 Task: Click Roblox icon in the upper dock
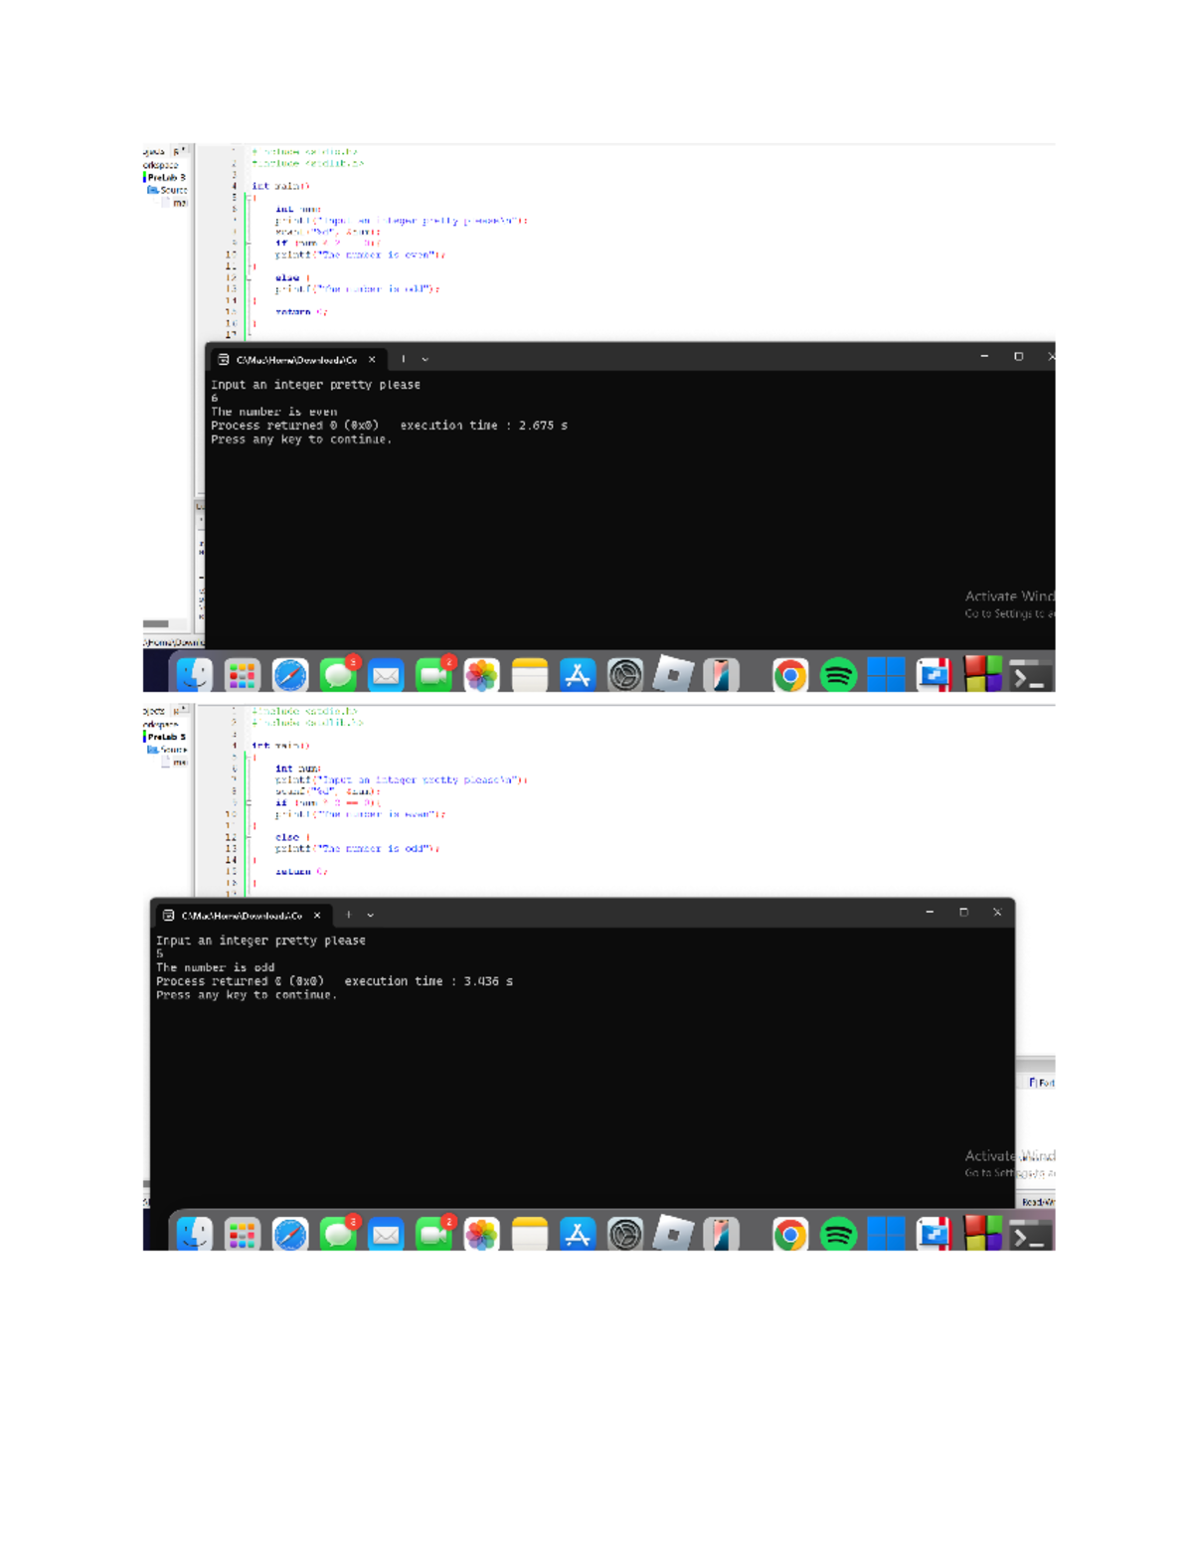point(673,676)
